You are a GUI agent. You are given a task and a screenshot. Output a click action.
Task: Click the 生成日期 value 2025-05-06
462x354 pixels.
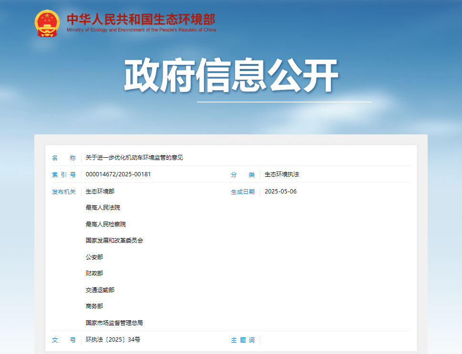pyautogui.click(x=280, y=192)
